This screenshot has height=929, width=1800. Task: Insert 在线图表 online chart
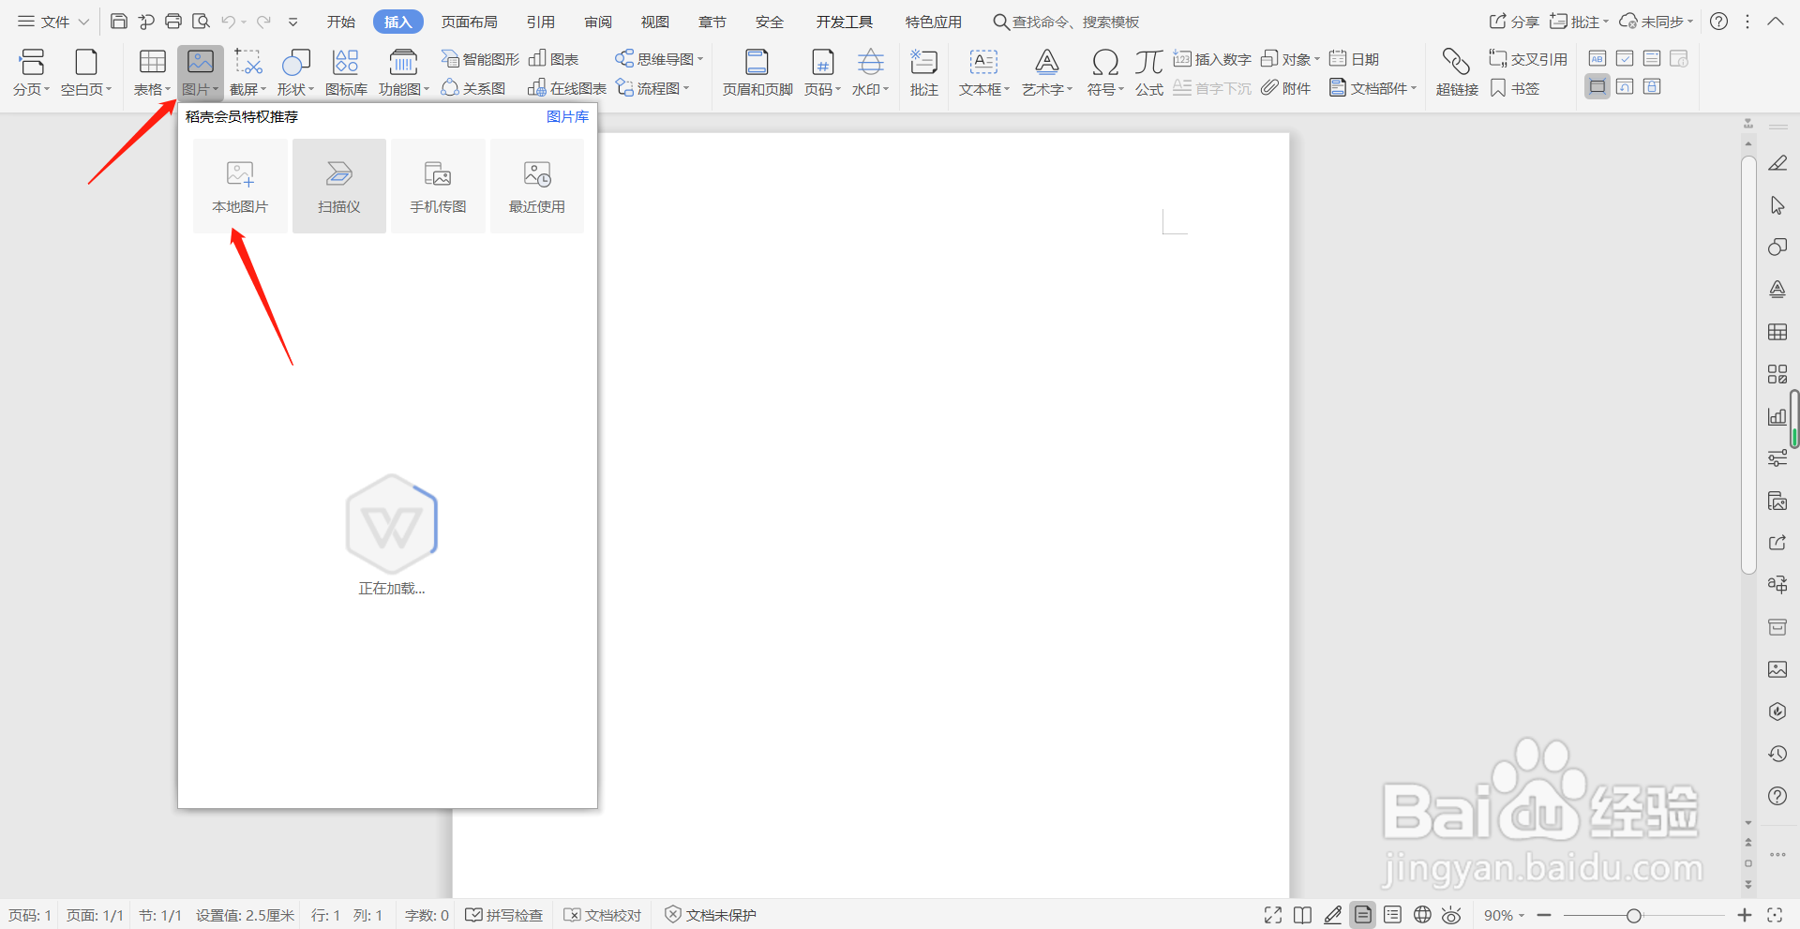(567, 88)
